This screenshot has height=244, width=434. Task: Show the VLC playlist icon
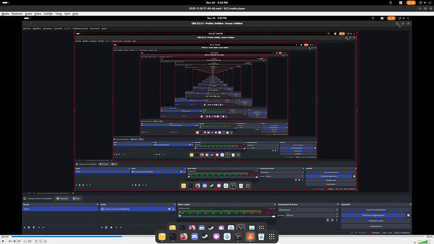36,241
